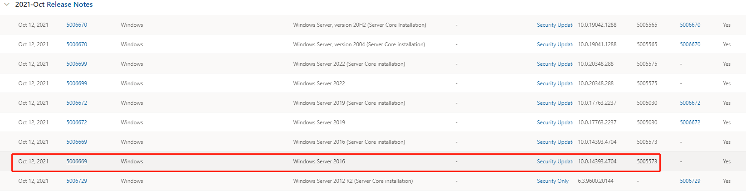Viewport: 746px width, 191px height.
Task: Click Security Update for Server version 20H2
Action: tap(555, 25)
